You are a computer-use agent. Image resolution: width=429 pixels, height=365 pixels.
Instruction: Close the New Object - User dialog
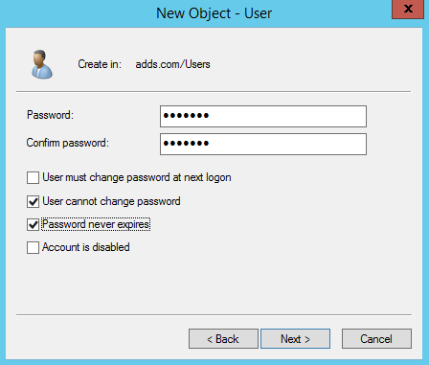[x=408, y=9]
